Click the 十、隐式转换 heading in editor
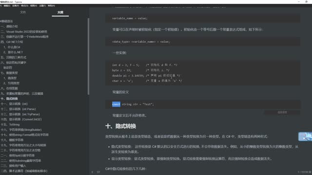 point(120,126)
